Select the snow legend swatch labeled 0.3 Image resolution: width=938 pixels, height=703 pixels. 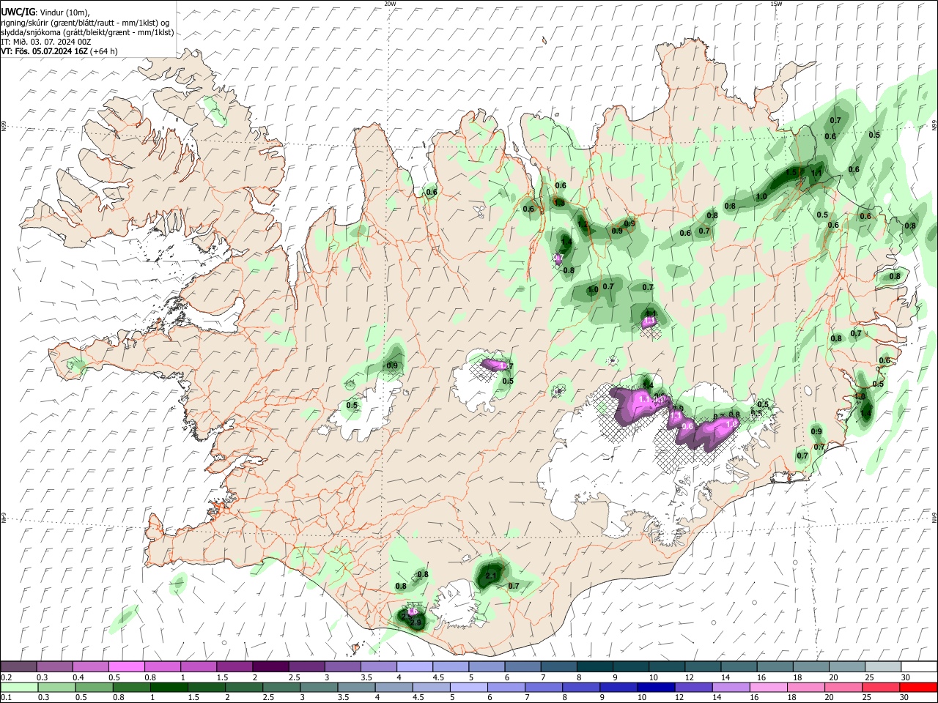pos(54,666)
